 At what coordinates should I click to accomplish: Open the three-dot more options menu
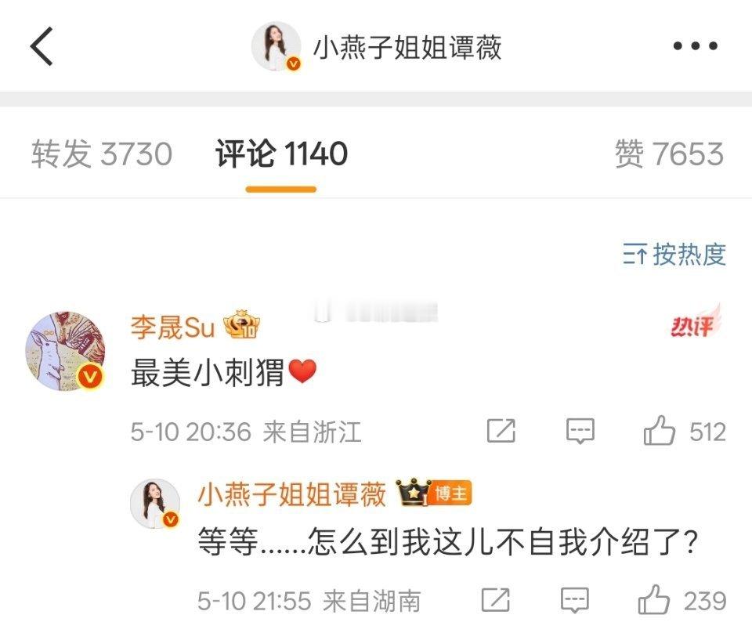click(696, 46)
